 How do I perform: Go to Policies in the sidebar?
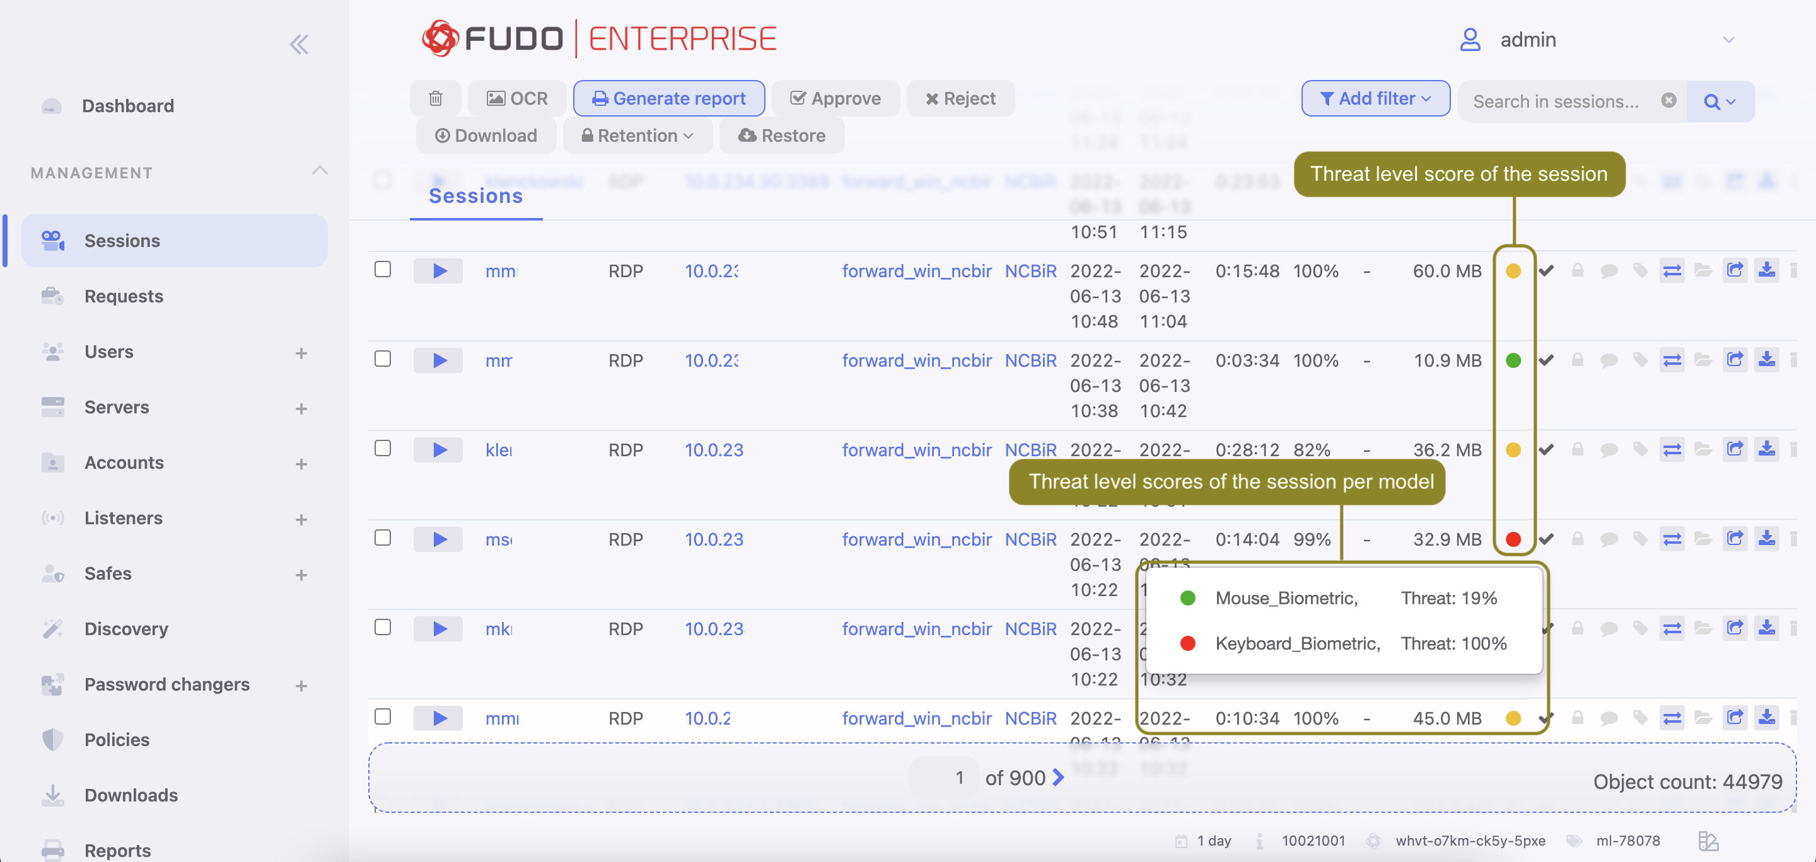[116, 740]
